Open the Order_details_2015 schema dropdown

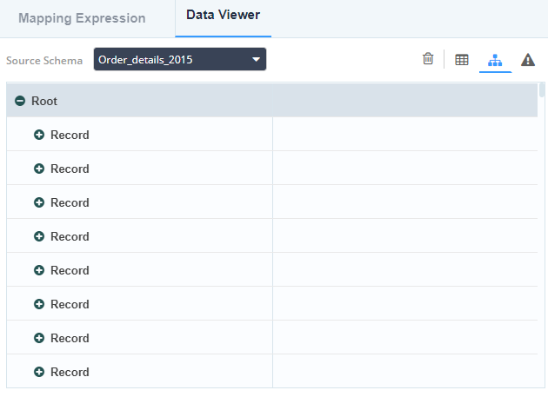180,59
